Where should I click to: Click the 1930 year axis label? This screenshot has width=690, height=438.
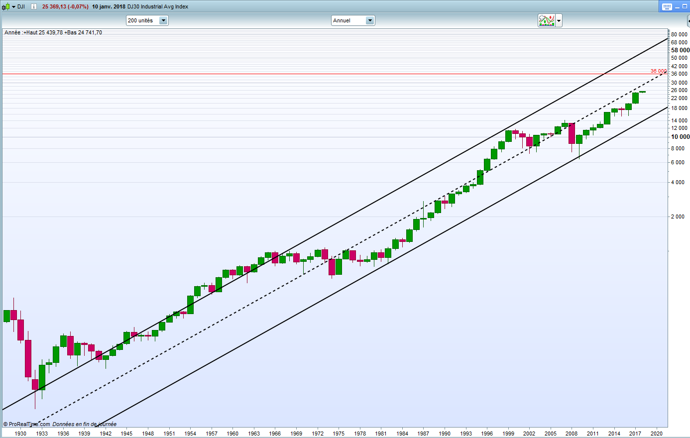tap(20, 434)
